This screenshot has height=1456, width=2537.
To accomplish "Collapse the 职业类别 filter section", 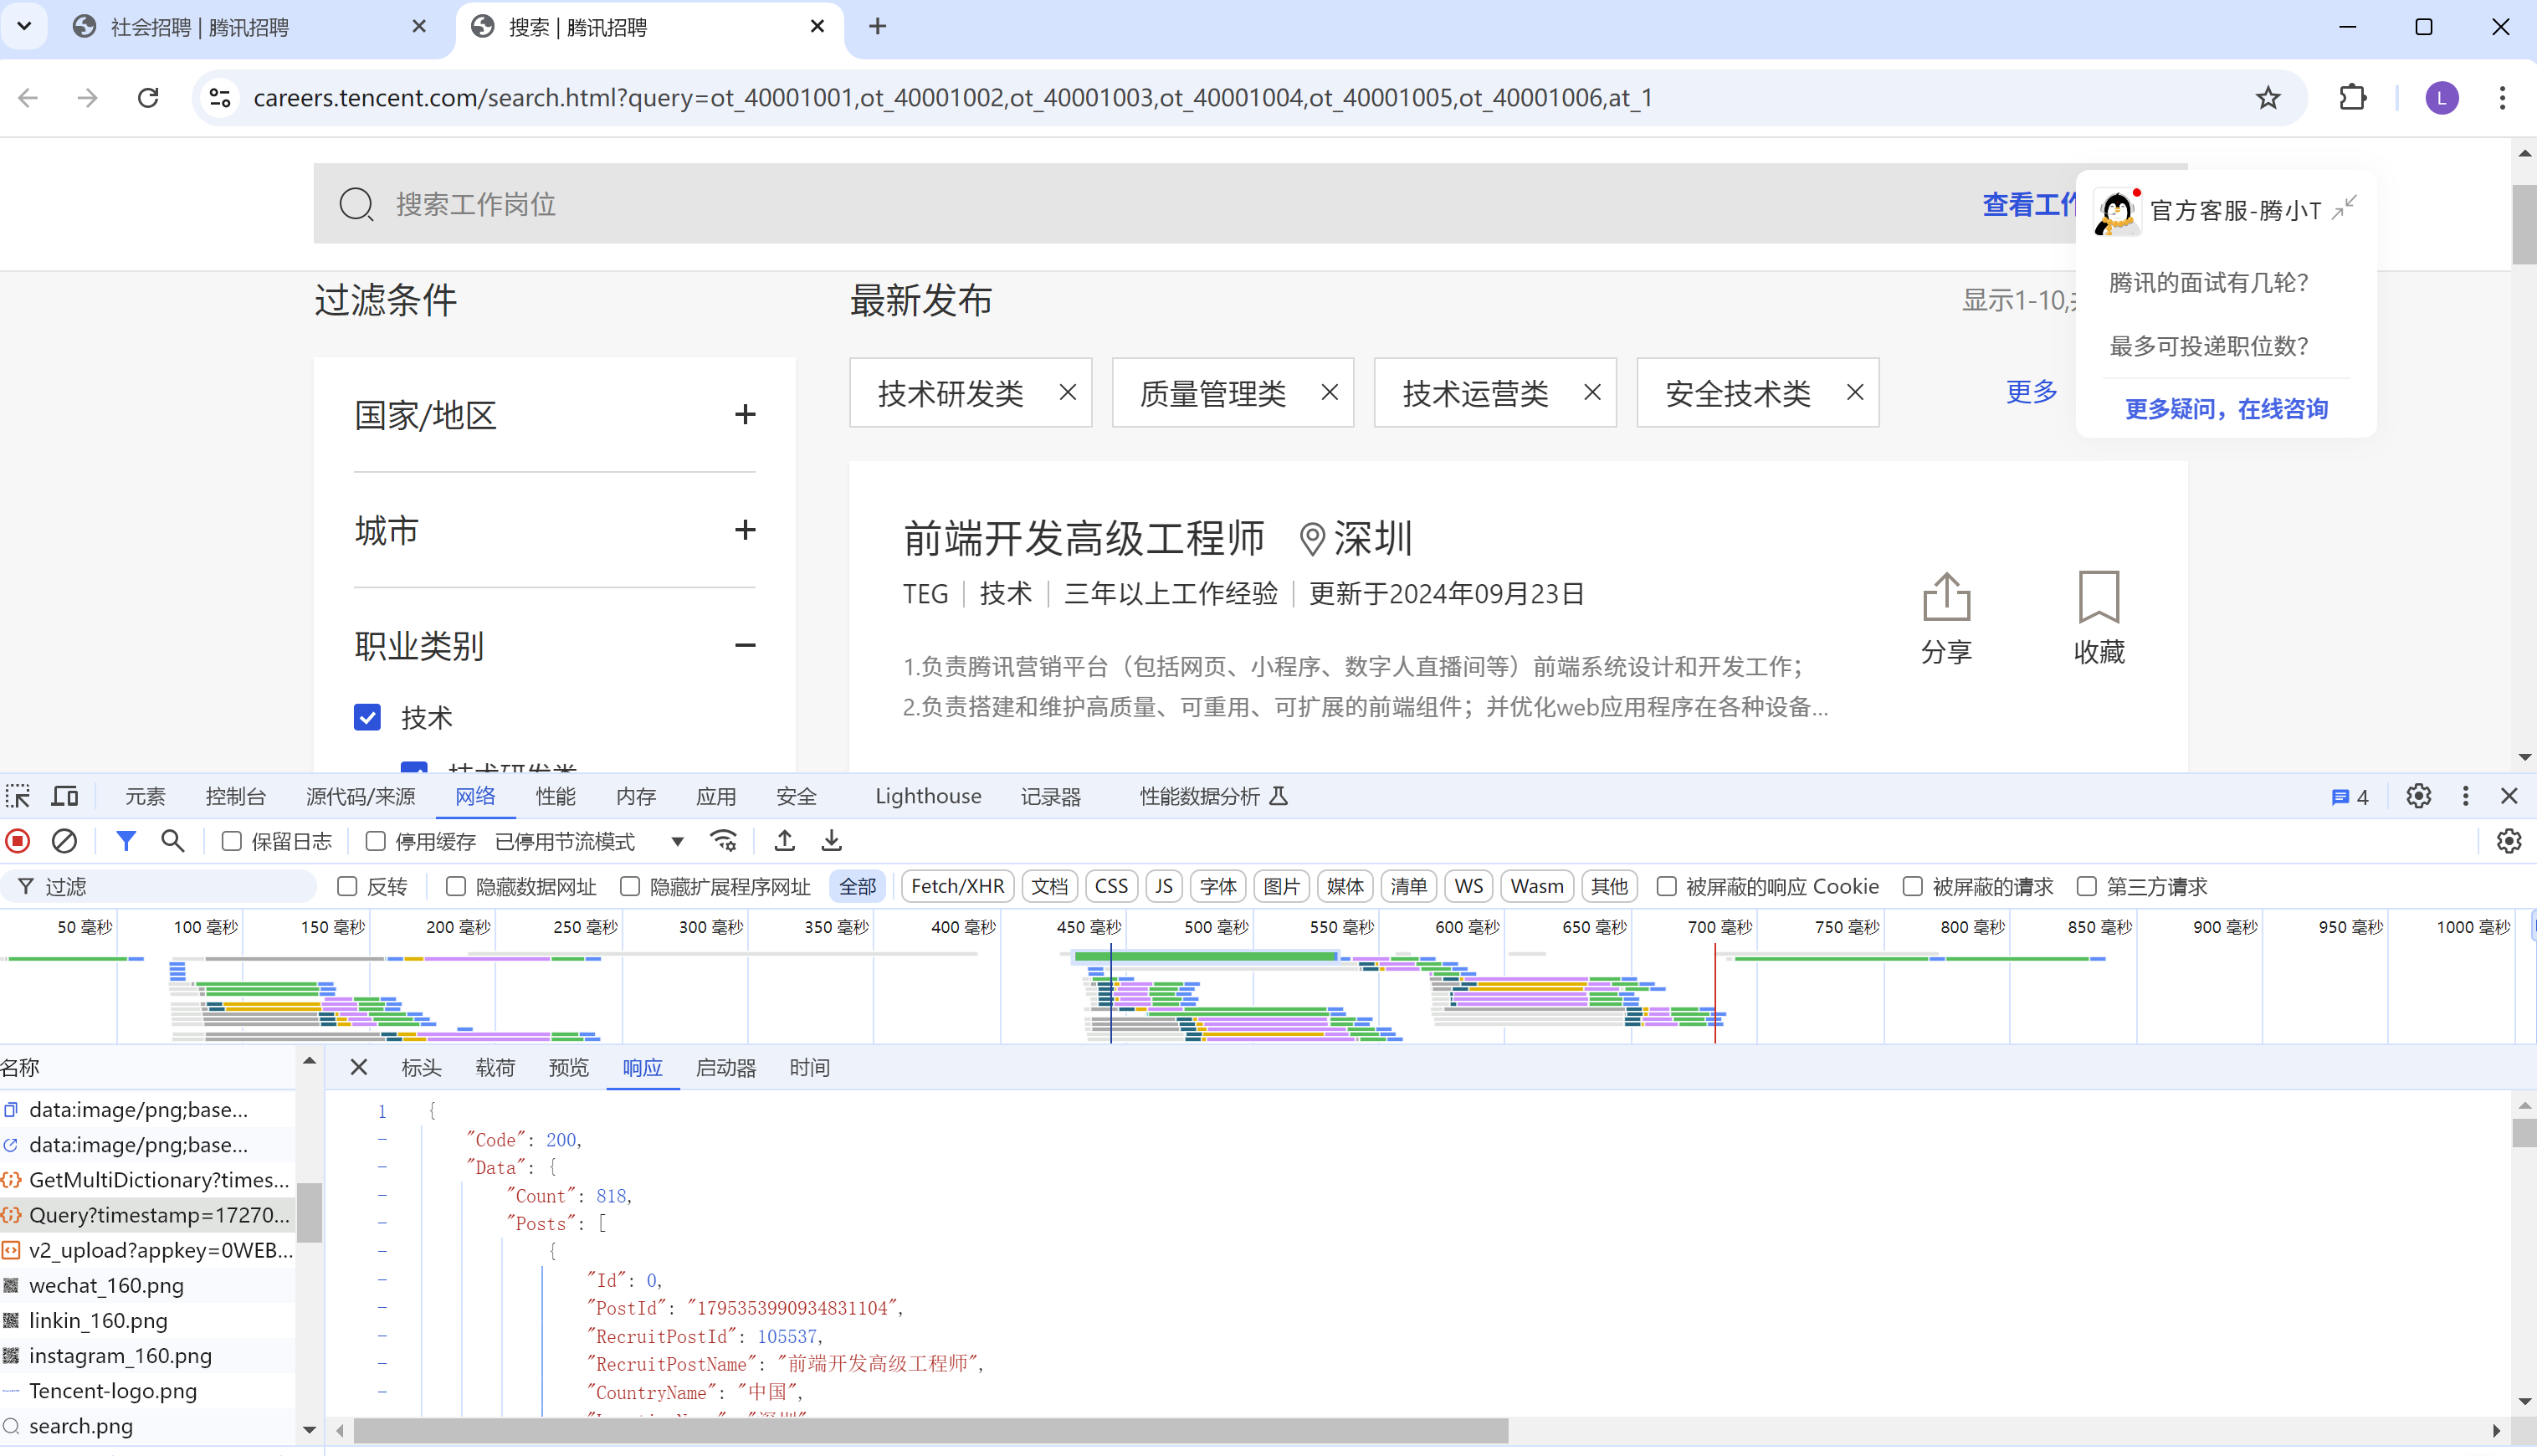I will (745, 645).
